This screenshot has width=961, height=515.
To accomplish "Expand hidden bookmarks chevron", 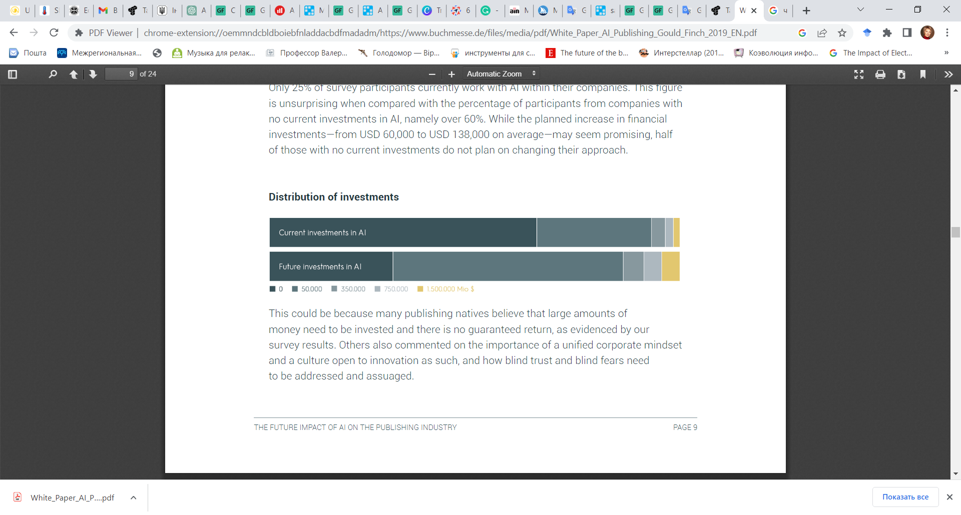I will (x=946, y=52).
